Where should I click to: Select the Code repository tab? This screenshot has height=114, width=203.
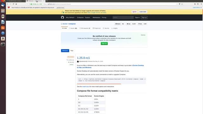(x=64, y=28)
